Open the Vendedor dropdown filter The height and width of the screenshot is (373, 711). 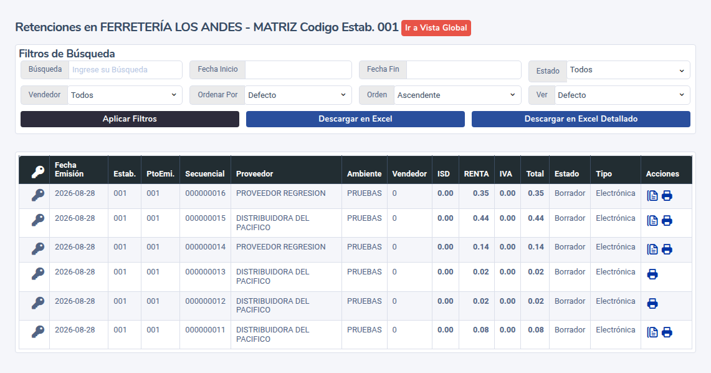click(125, 95)
